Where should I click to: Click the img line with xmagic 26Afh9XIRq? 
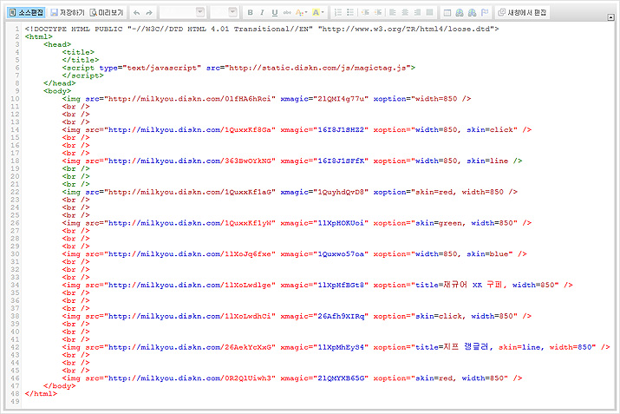click(x=297, y=316)
